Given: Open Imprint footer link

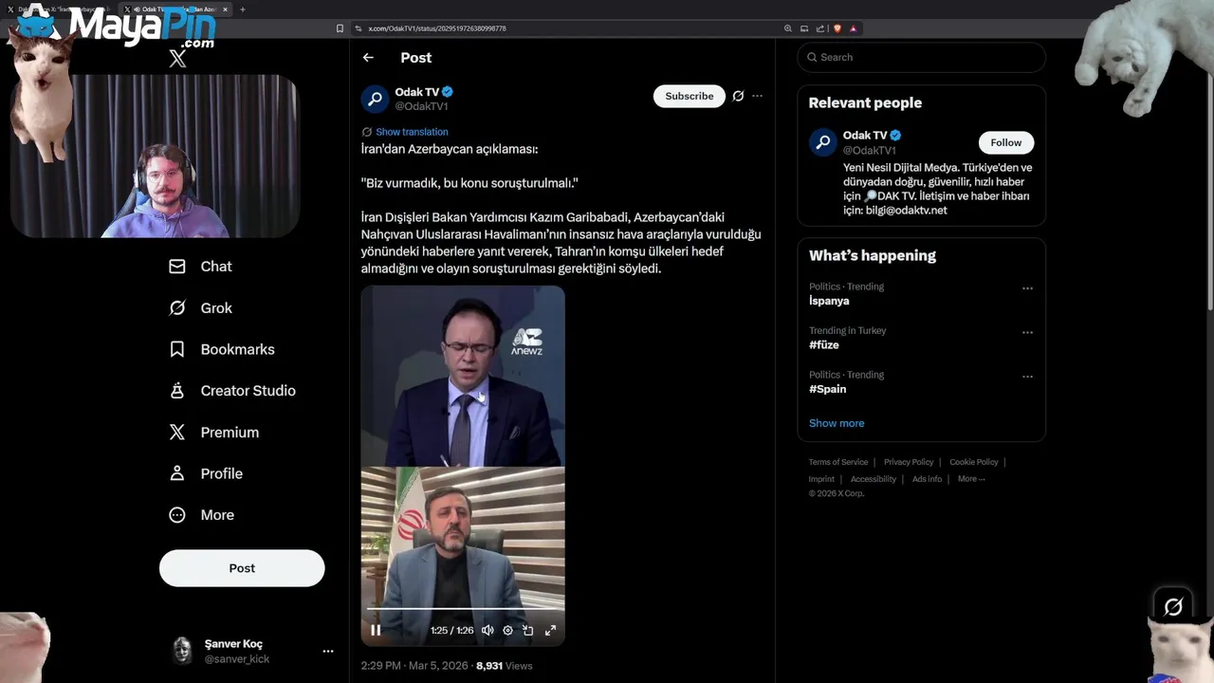Looking at the screenshot, I should (821, 479).
